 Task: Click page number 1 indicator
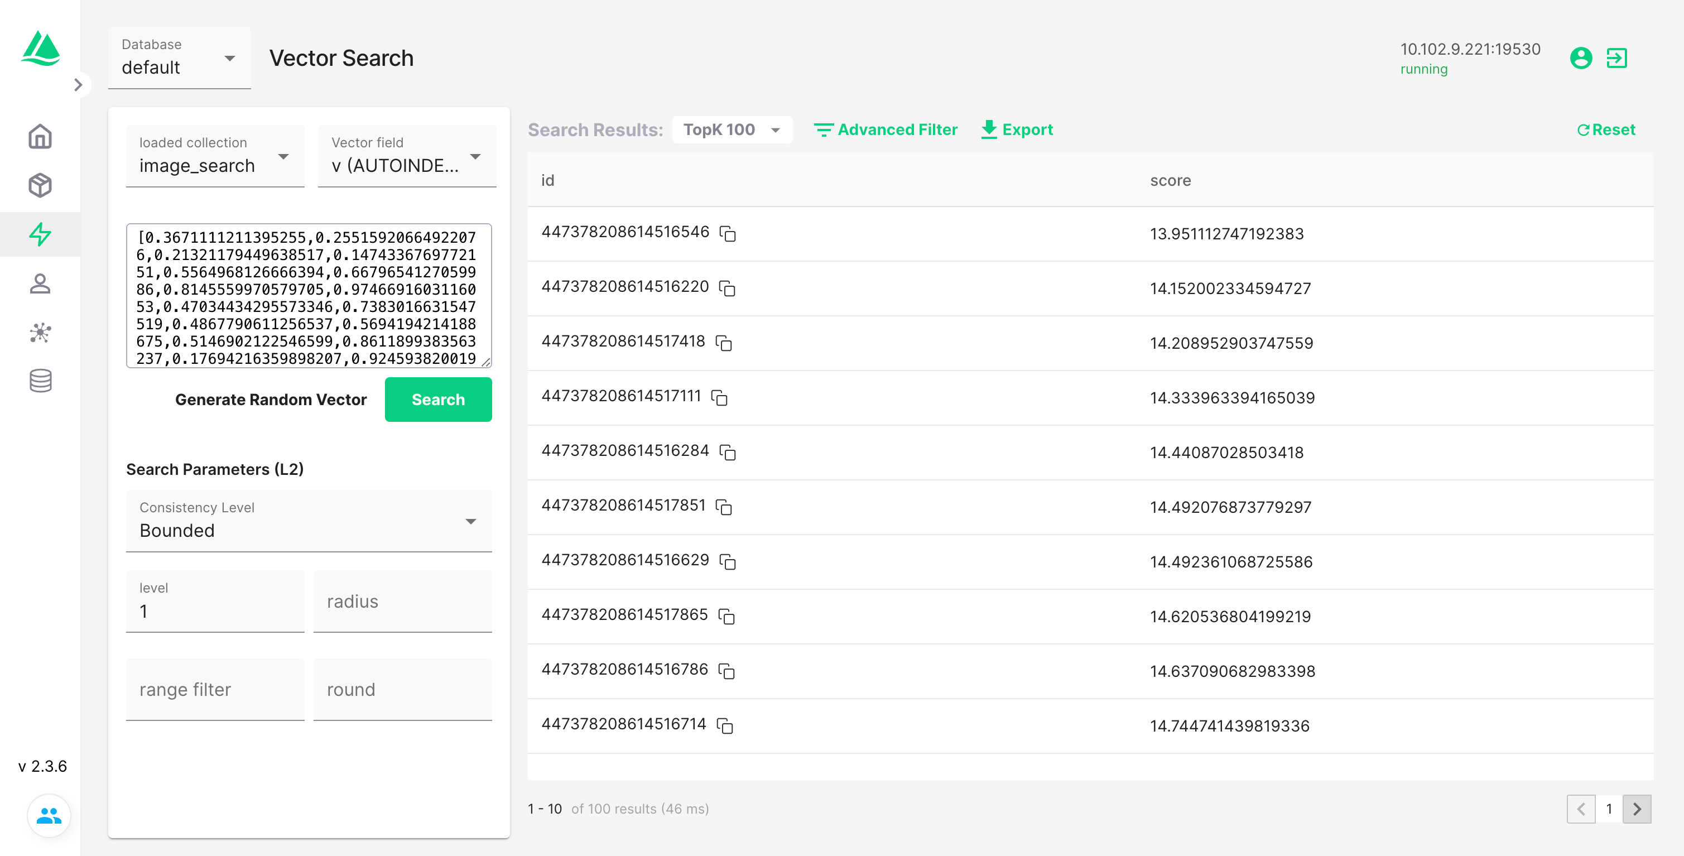click(1609, 809)
